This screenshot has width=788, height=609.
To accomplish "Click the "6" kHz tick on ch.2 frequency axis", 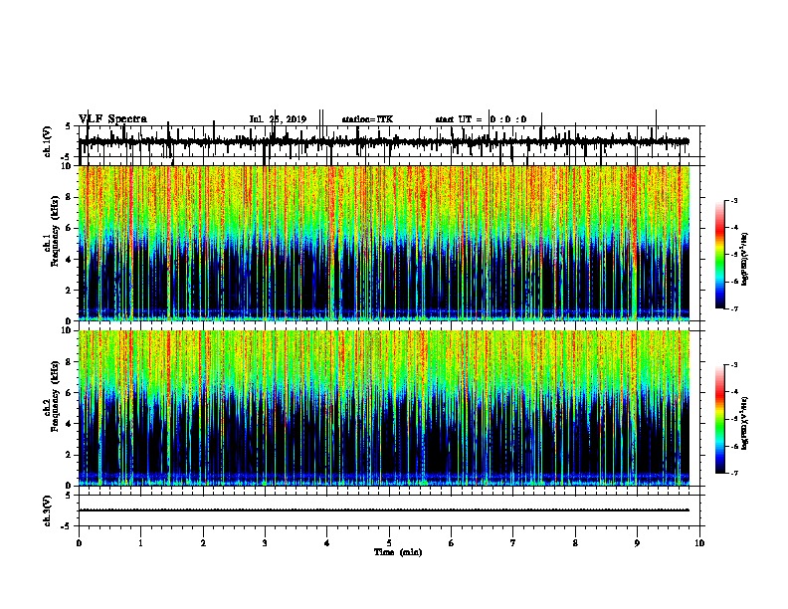I will (71, 393).
